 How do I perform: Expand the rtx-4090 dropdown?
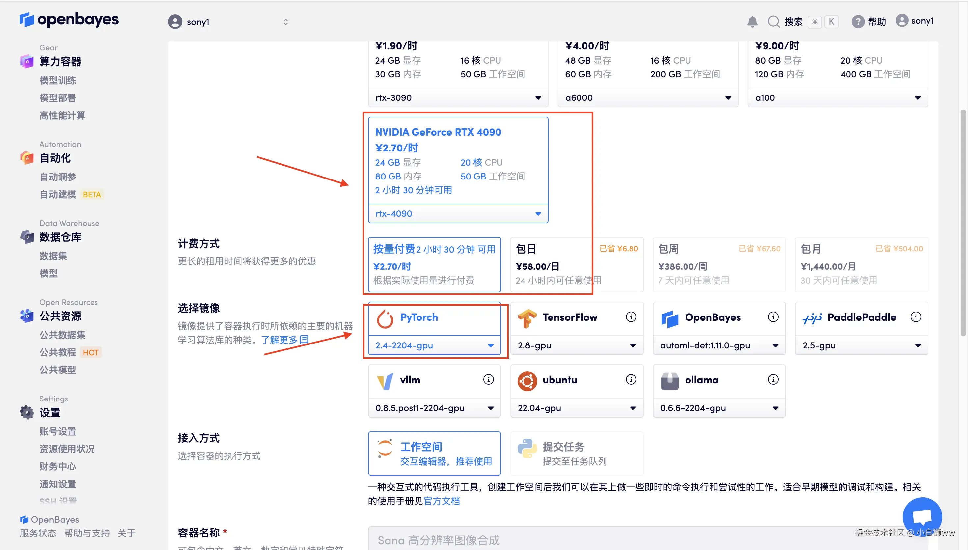tap(458, 214)
